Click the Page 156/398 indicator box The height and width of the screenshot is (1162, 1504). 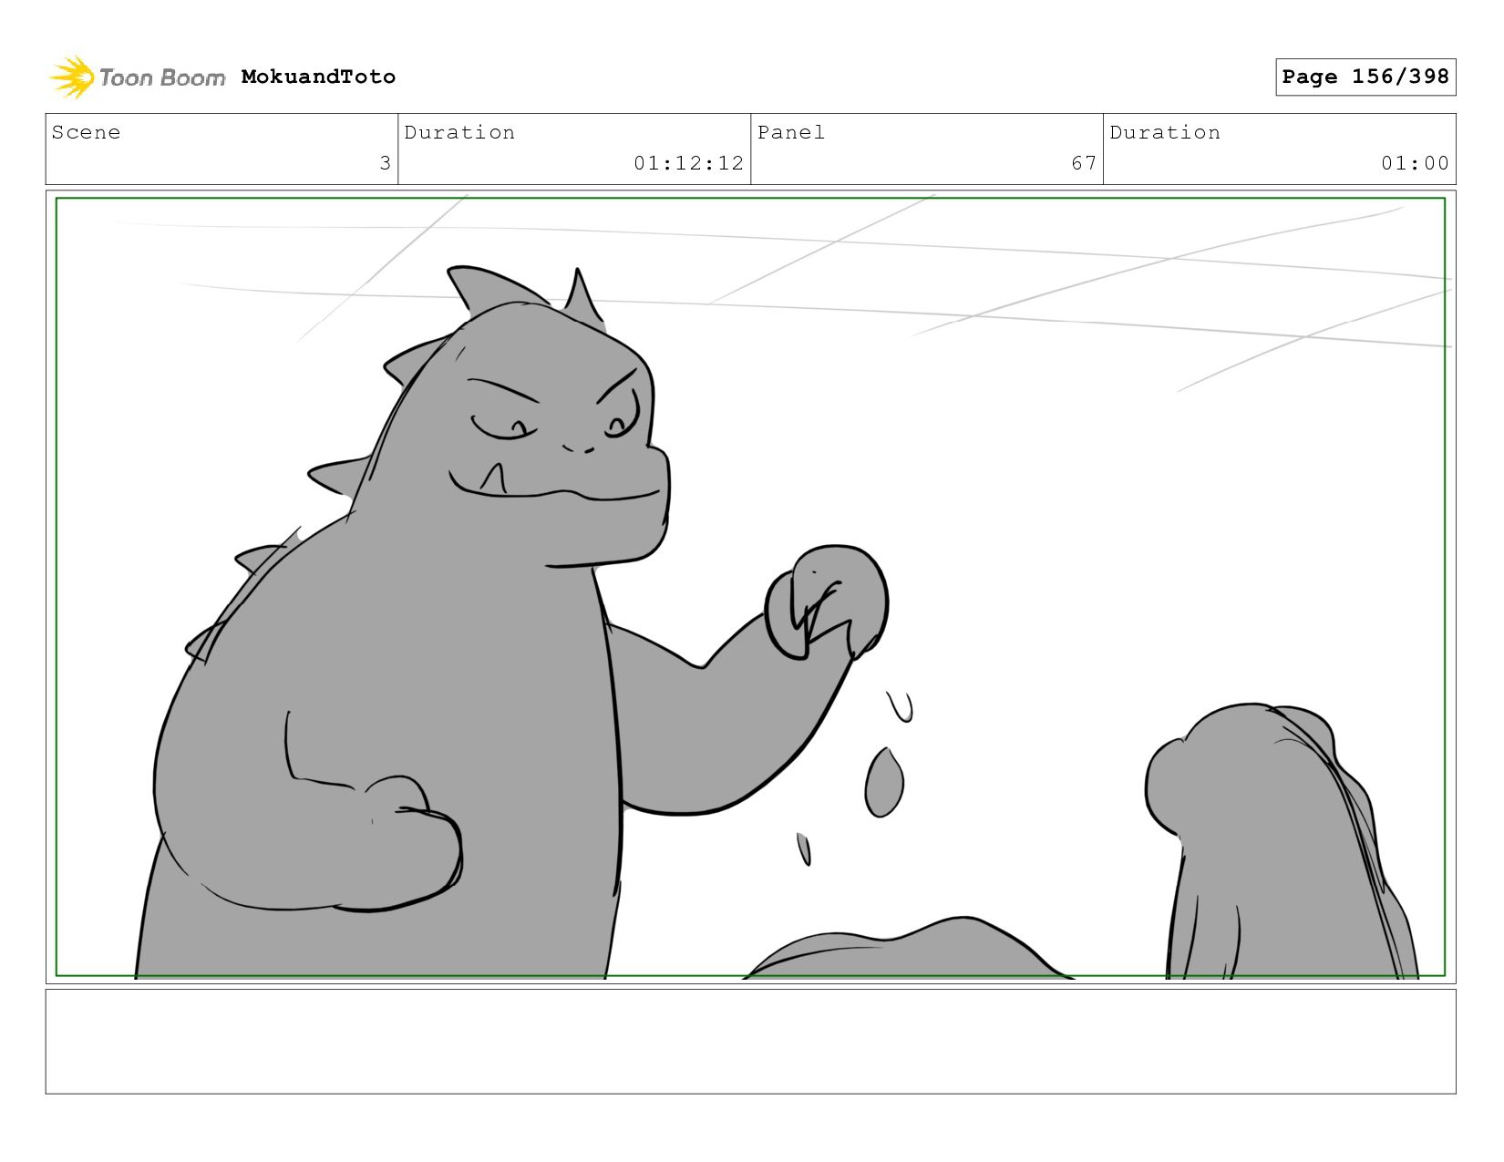tap(1365, 77)
